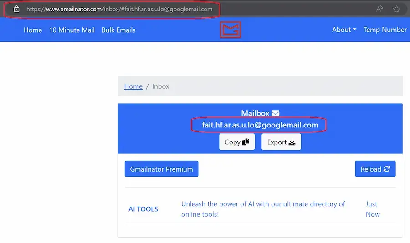This screenshot has width=410, height=243.
Task: Click the site lock icon in address bar
Action: tap(16, 9)
